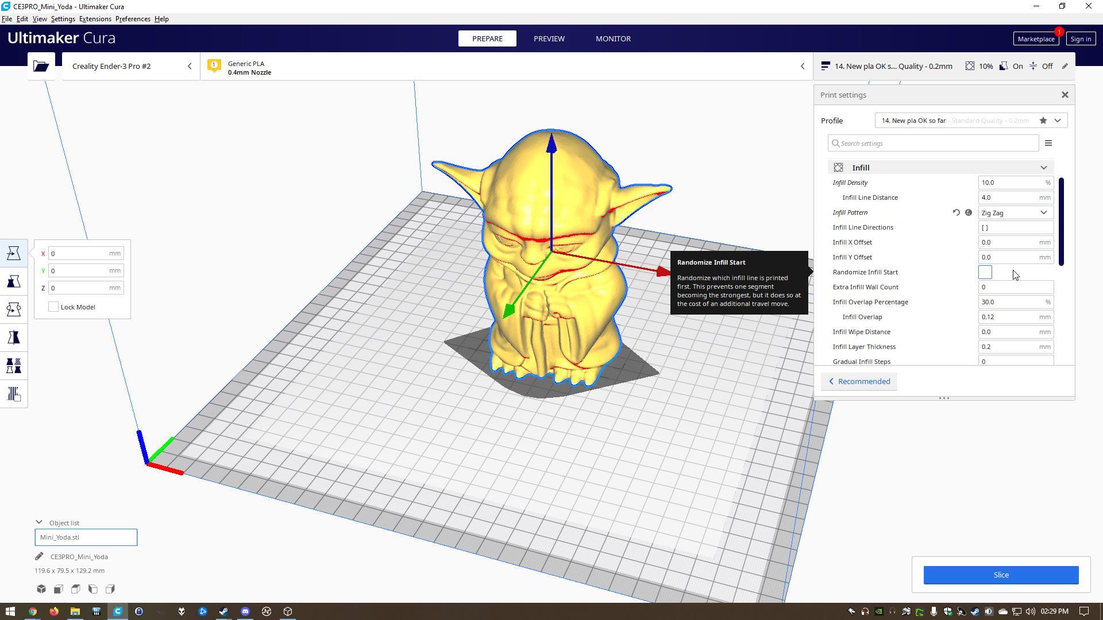Open the Extensions menu
This screenshot has width=1103, height=620.
pos(95,19)
